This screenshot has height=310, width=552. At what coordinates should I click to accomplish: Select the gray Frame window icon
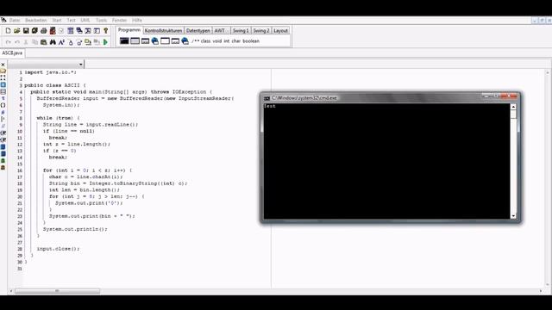pyautogui.click(x=135, y=41)
